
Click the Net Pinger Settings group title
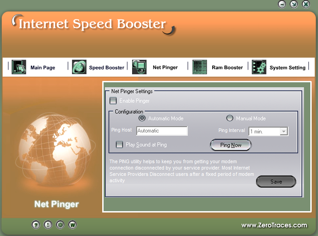point(132,91)
